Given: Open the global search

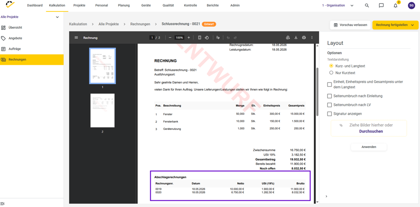Looking at the screenshot, I should pos(367,5).
